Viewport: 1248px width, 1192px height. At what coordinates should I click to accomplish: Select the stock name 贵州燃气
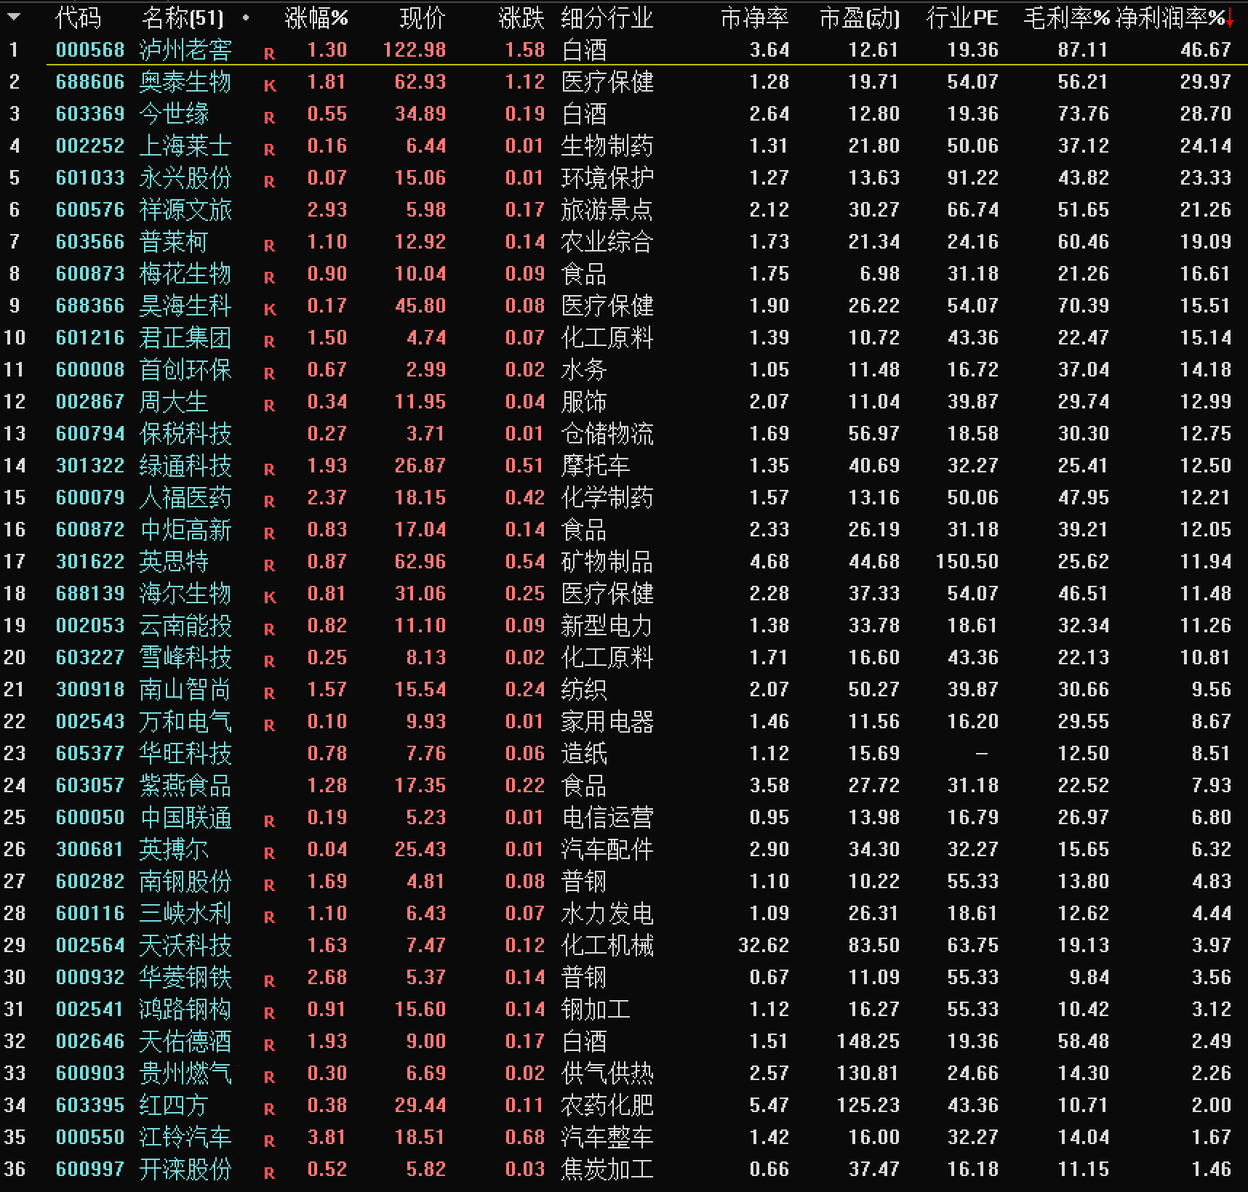click(x=185, y=1073)
